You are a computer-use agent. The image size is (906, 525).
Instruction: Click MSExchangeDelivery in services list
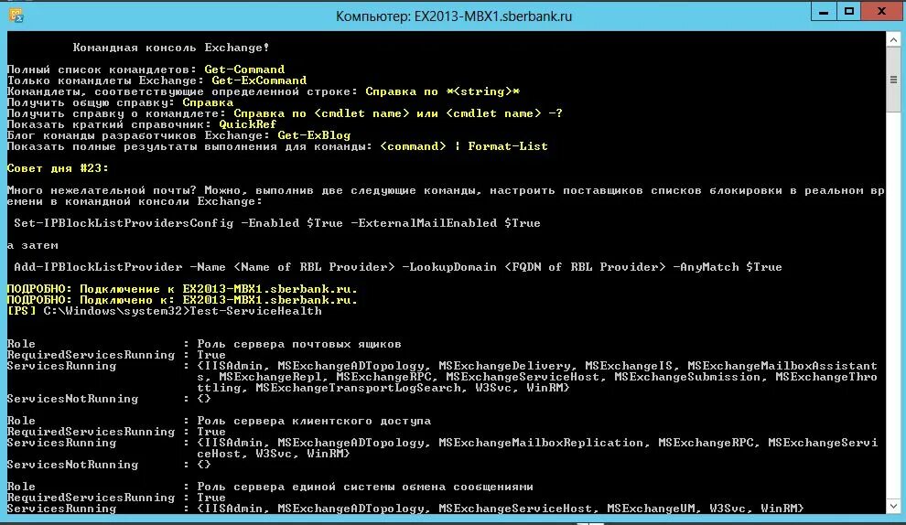504,366
